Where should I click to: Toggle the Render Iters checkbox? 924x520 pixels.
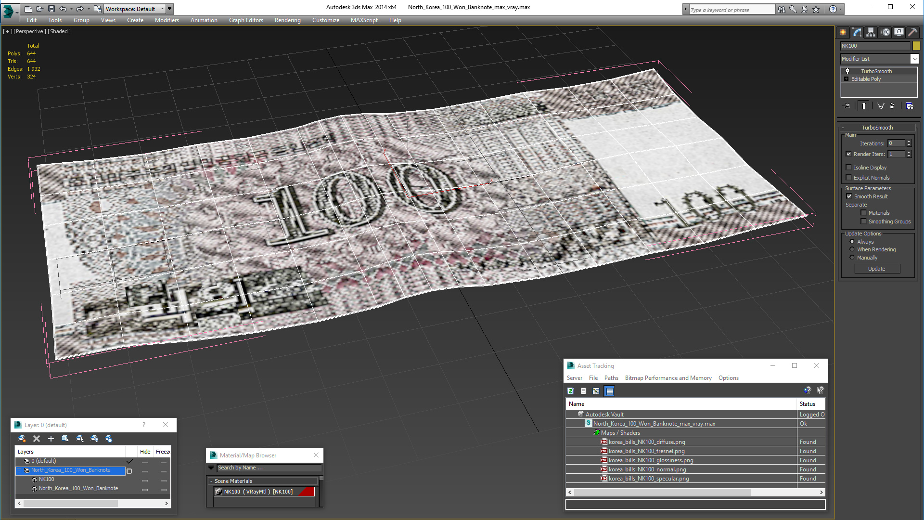tap(849, 154)
